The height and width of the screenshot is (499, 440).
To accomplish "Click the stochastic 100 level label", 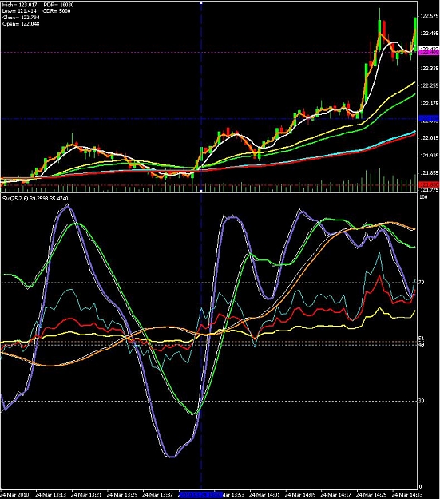I will (x=423, y=197).
